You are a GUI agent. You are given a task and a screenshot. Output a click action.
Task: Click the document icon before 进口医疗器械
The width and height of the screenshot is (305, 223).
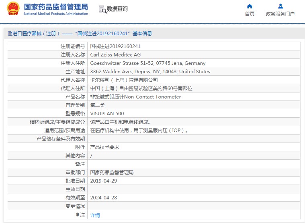point(10,34)
